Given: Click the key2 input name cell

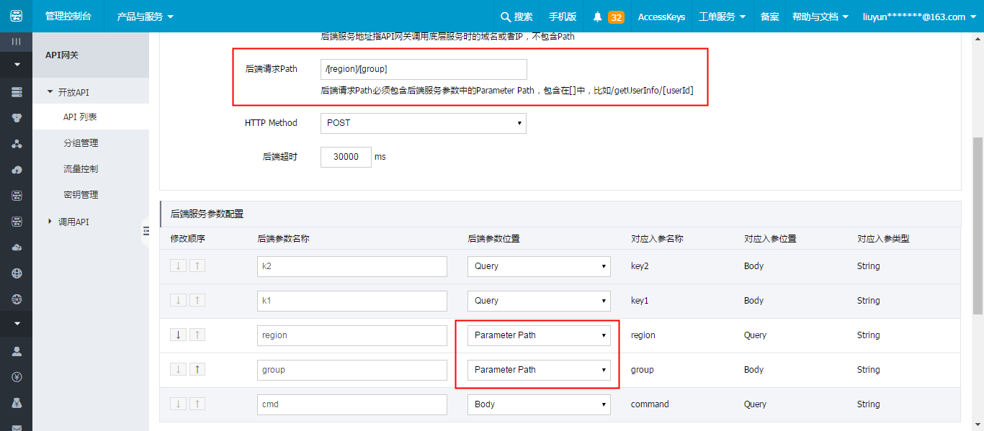Looking at the screenshot, I should pos(640,266).
